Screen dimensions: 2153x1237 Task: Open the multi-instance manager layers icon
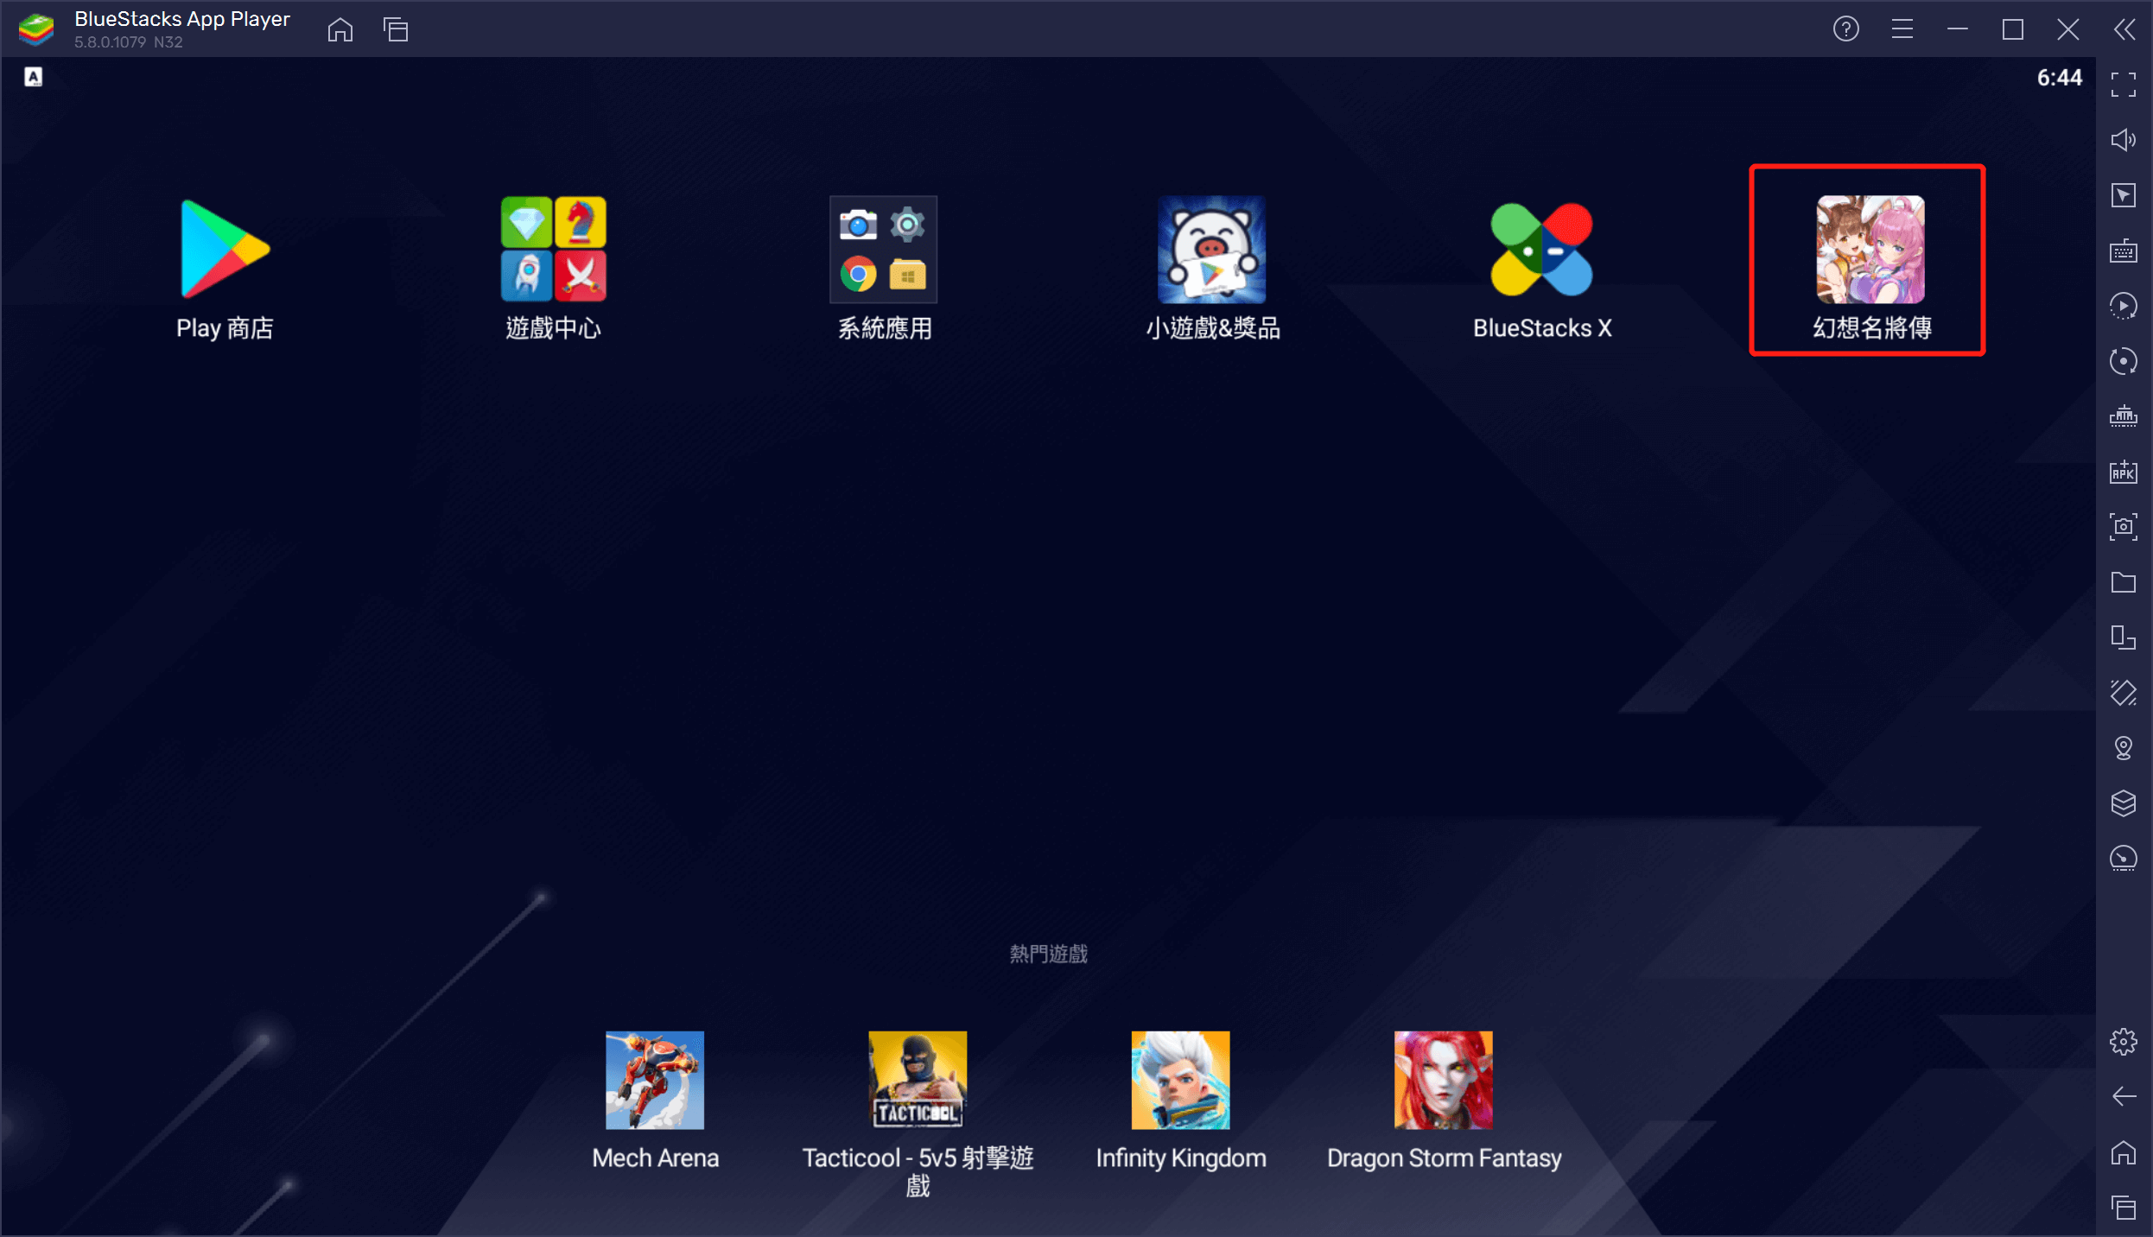[x=2124, y=803]
